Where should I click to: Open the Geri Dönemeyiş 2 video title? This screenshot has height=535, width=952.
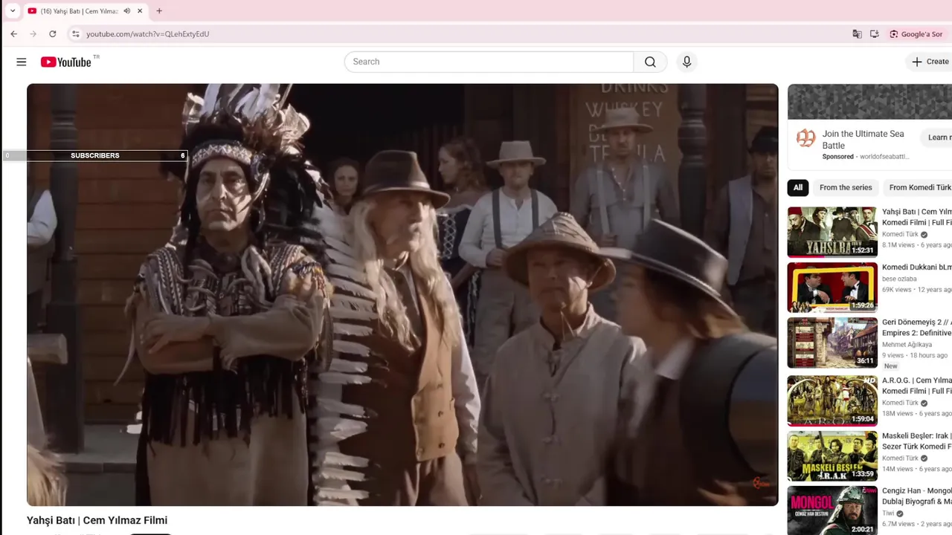916,328
